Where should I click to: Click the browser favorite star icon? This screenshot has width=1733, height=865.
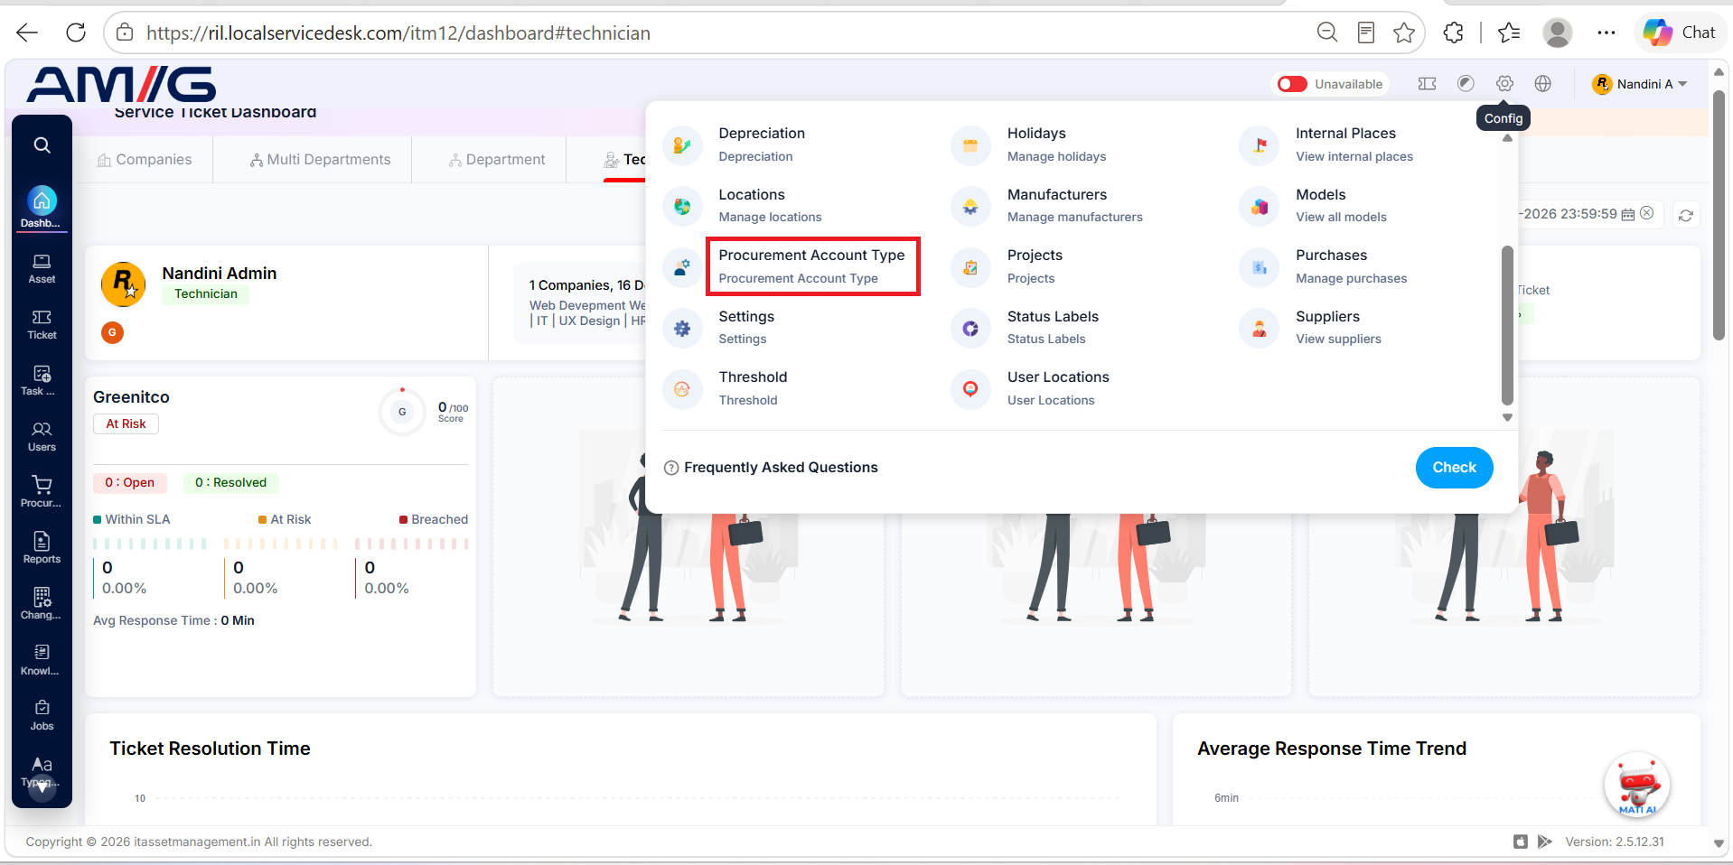[x=1403, y=33]
